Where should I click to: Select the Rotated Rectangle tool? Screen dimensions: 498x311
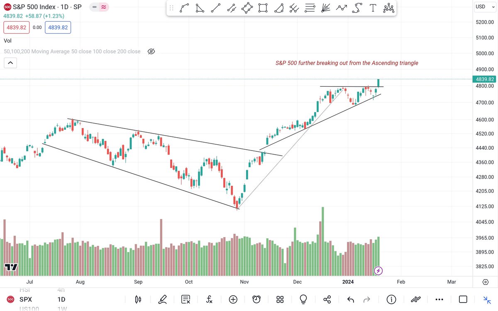[247, 8]
